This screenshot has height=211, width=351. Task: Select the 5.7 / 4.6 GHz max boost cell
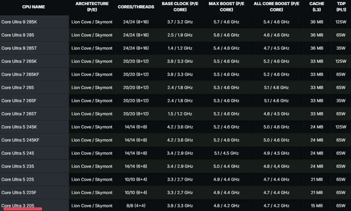tap(226, 22)
